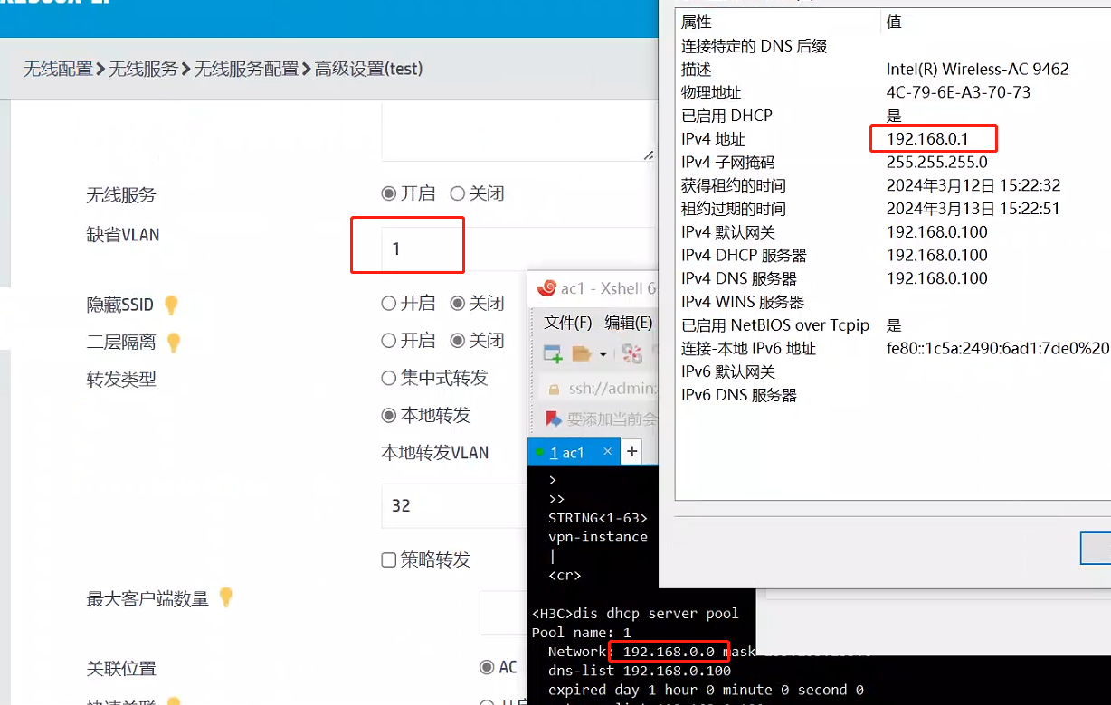Switch to the 1 ac1 session tab

pos(566,452)
